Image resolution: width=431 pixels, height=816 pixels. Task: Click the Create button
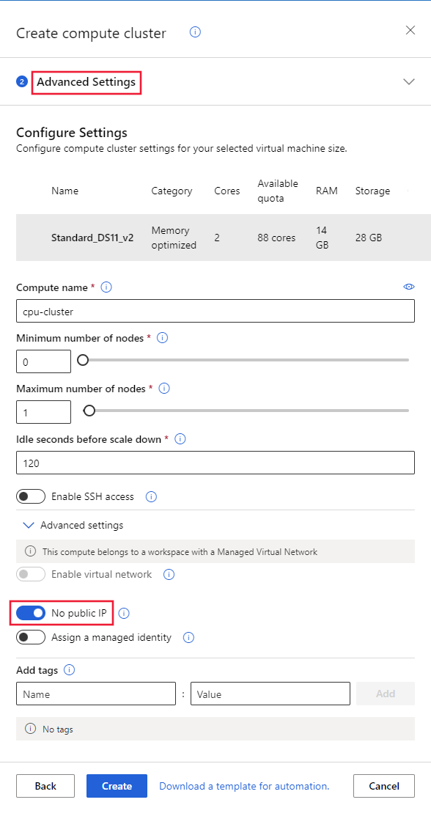click(x=117, y=786)
